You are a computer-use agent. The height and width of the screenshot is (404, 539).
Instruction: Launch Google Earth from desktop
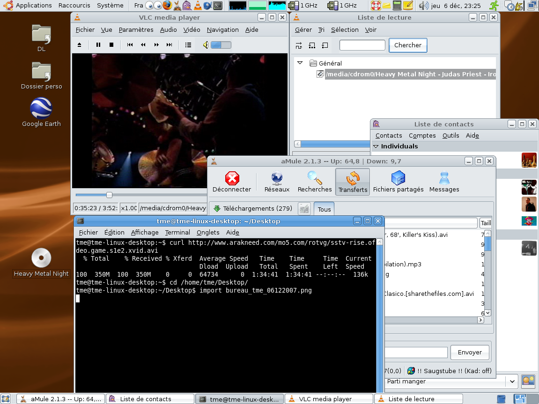(x=41, y=112)
